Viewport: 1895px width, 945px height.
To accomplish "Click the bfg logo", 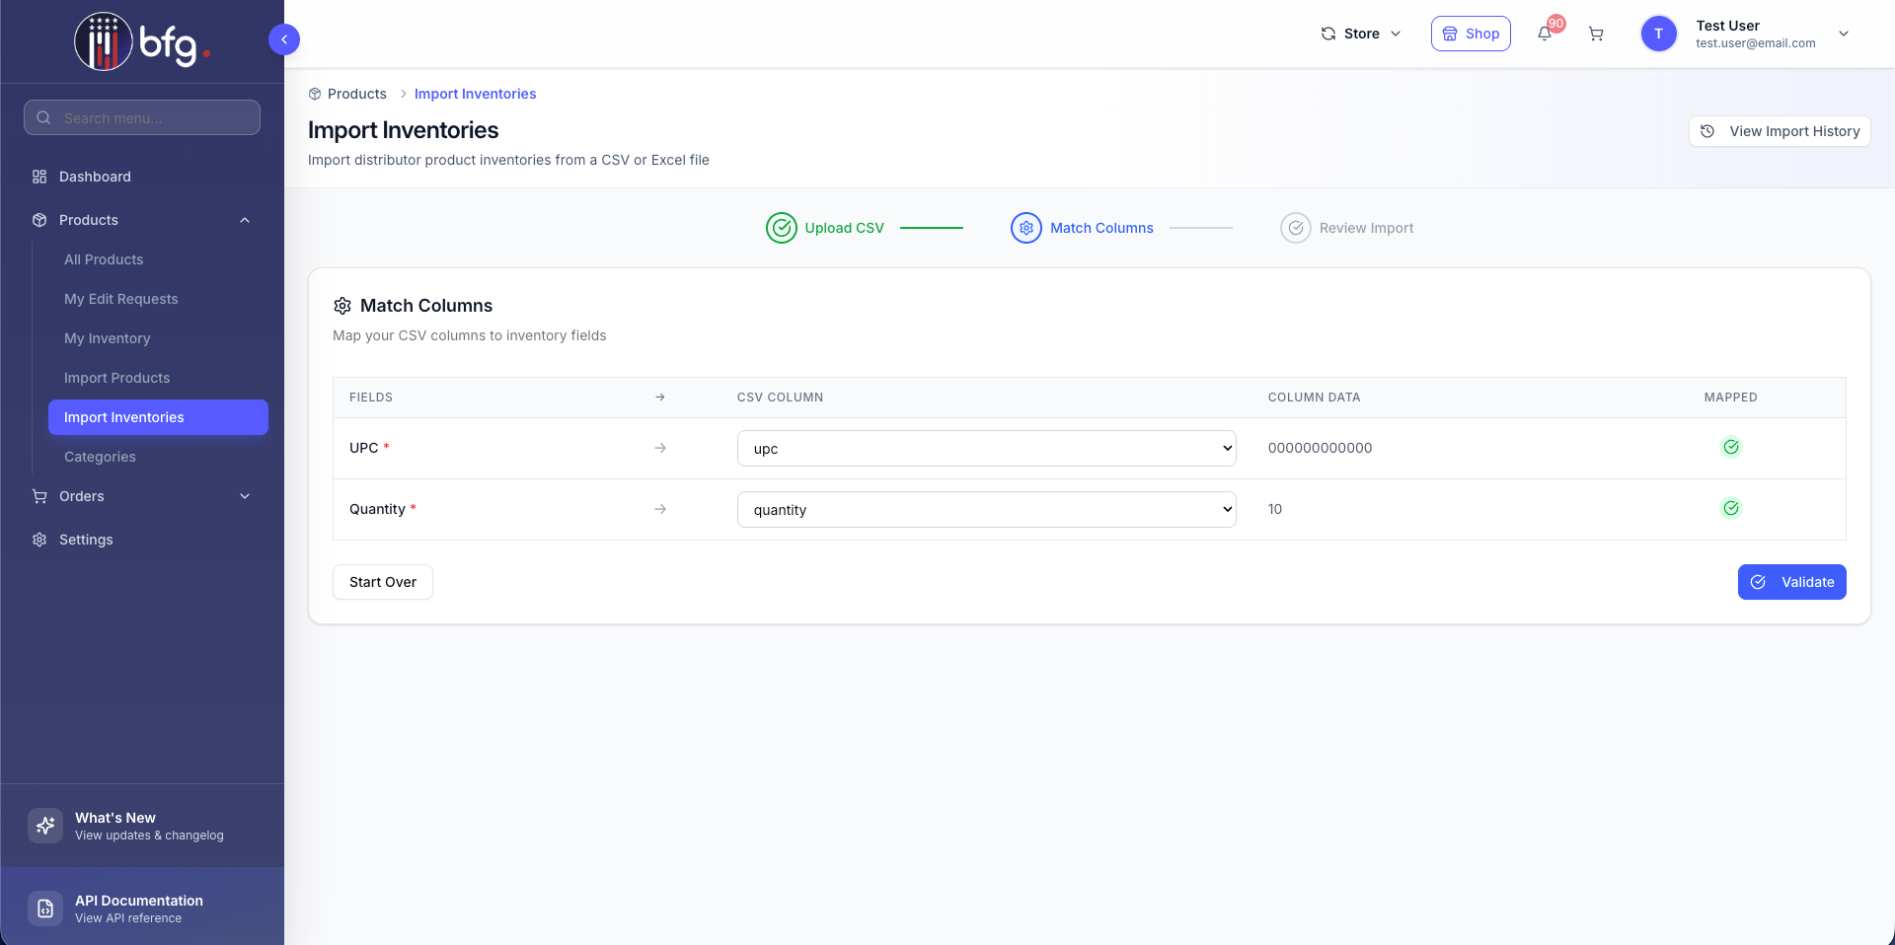I will 142,41.
